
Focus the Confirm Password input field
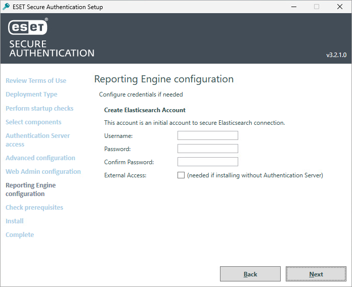(x=208, y=162)
